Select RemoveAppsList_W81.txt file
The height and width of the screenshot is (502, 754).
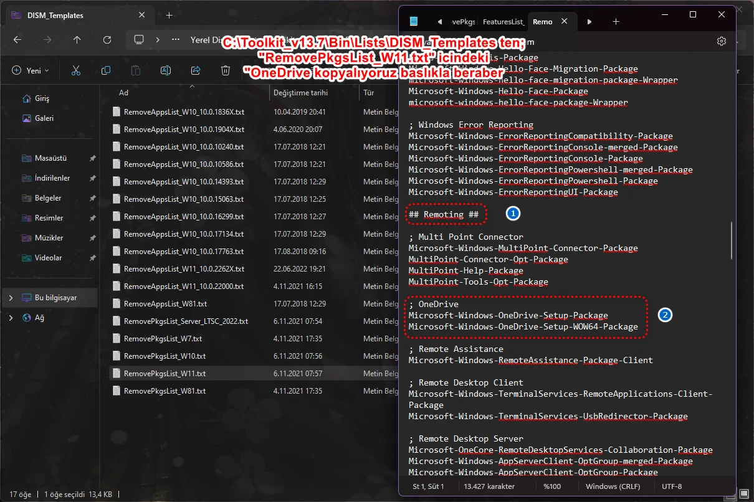165,304
